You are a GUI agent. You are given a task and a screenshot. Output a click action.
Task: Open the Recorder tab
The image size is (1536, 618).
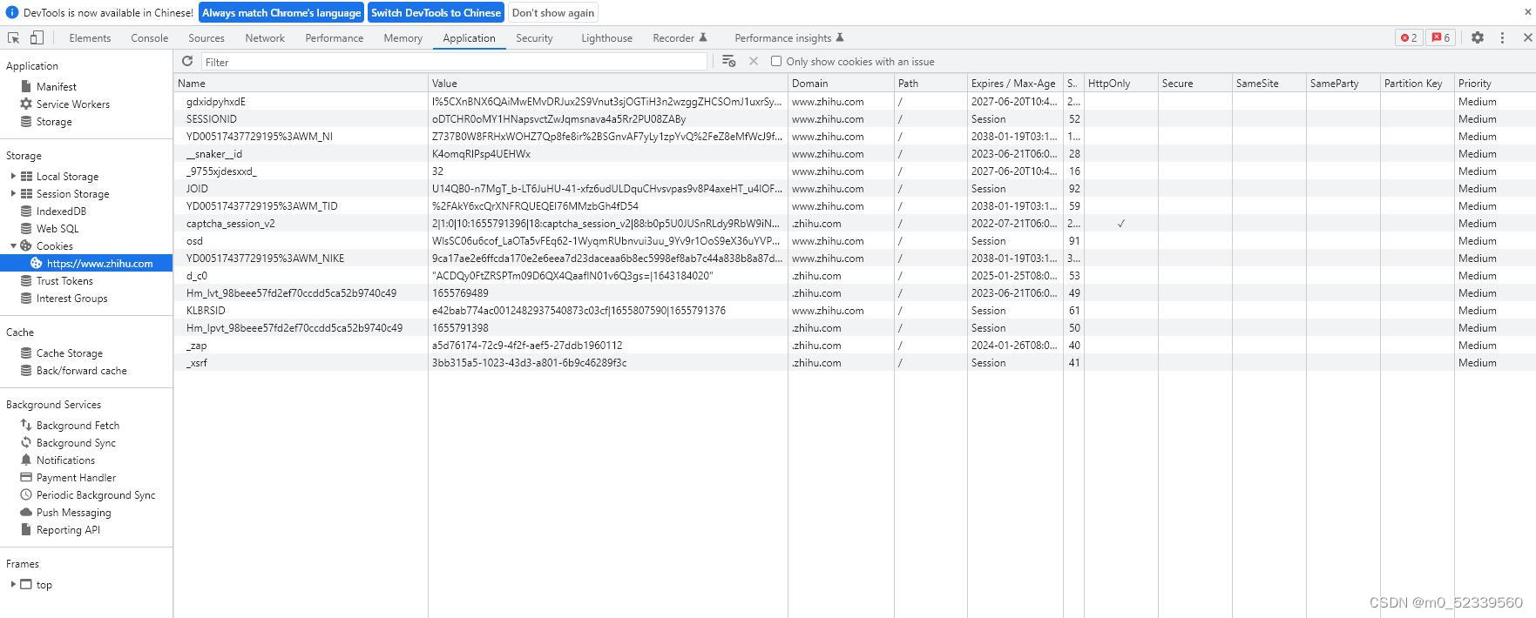(680, 37)
